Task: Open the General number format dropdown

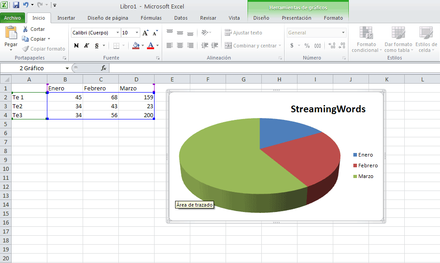Action: (343, 33)
